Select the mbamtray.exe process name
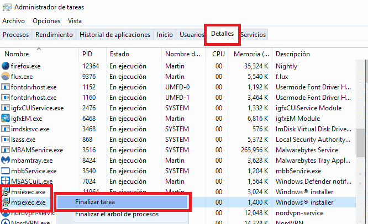Viewport: 368px width, 224px height. [x=31, y=161]
